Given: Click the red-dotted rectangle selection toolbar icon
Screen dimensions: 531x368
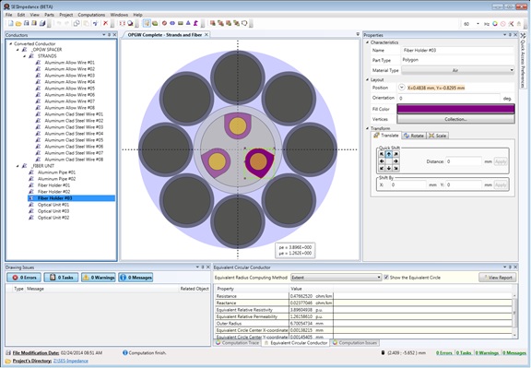Looking at the screenshot, I should click(122, 23).
